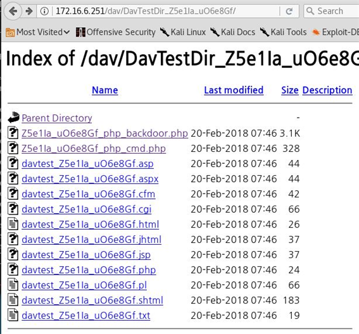359x334 pixels.
Task: Select the 328 size of php_cmd.php
Action: pyautogui.click(x=291, y=149)
